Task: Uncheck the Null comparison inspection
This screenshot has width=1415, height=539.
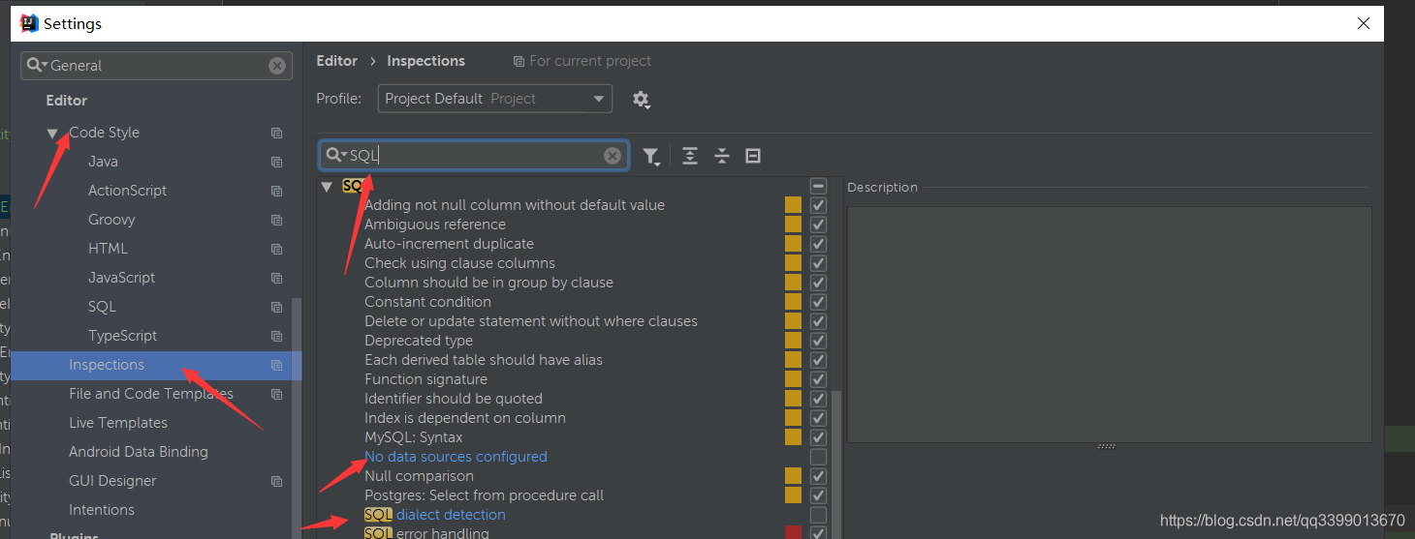Action: [x=819, y=476]
